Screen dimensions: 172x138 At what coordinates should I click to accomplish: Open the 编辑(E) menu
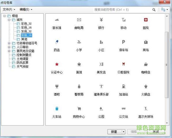(26, 10)
